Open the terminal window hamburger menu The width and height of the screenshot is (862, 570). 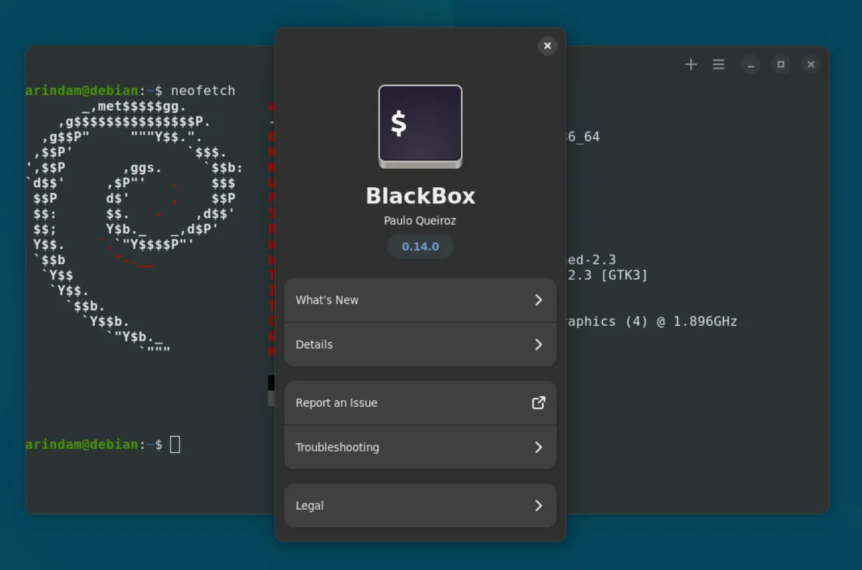718,64
